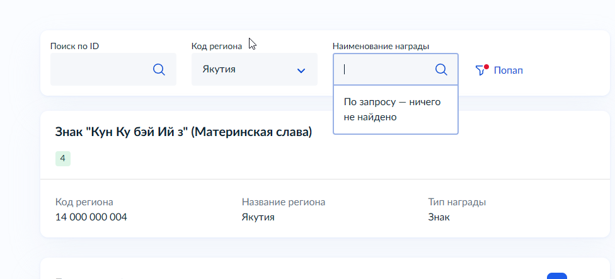
Task: Click award type value "Знак" in card
Action: tap(439, 217)
